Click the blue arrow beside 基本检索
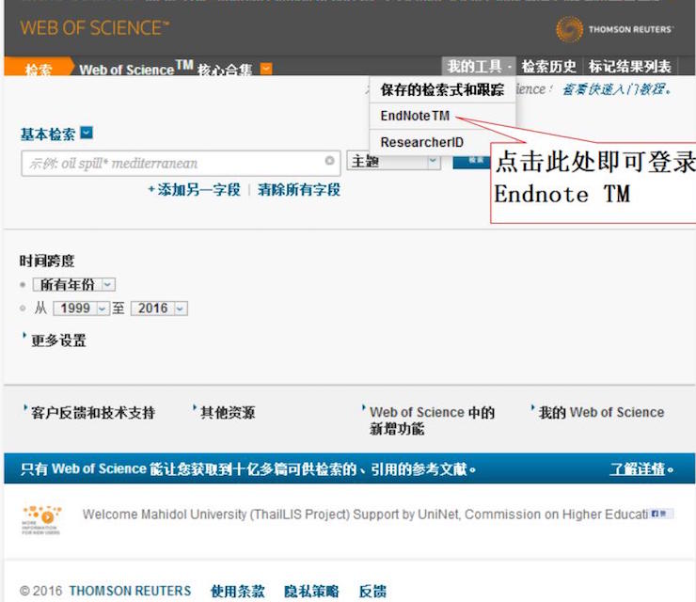 click(x=87, y=134)
